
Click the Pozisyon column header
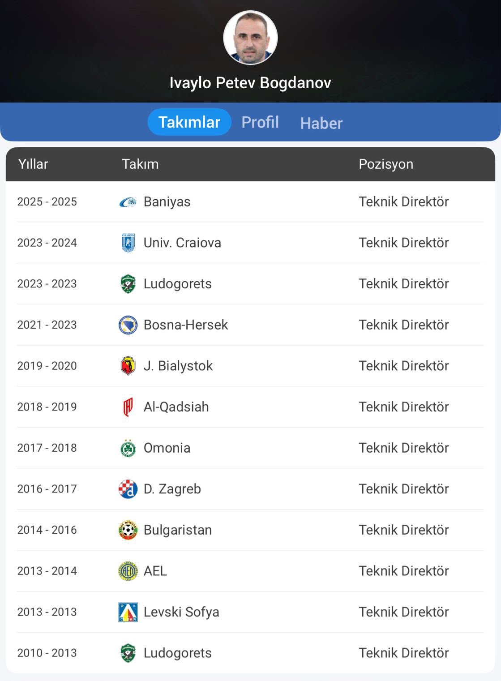coord(386,164)
